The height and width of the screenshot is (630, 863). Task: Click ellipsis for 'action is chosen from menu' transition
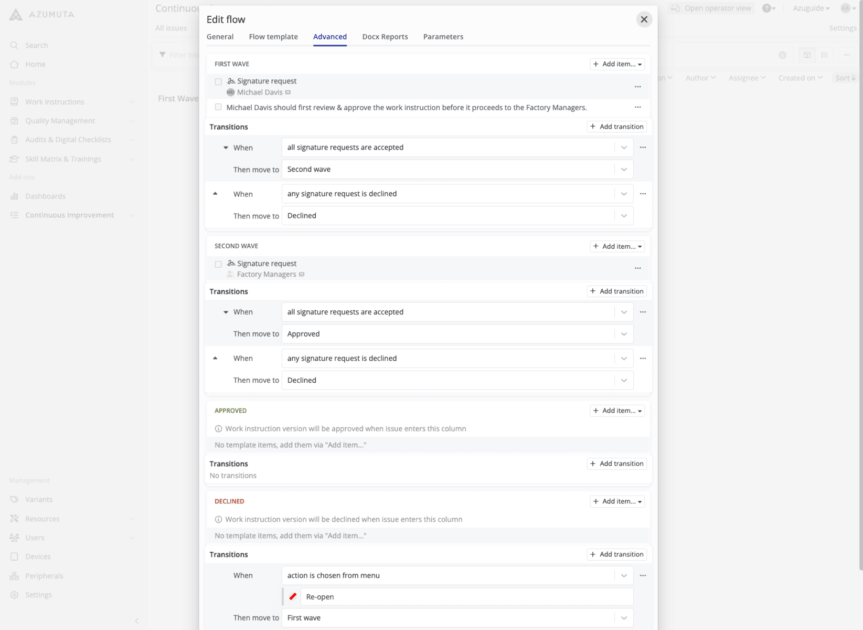[x=643, y=575]
